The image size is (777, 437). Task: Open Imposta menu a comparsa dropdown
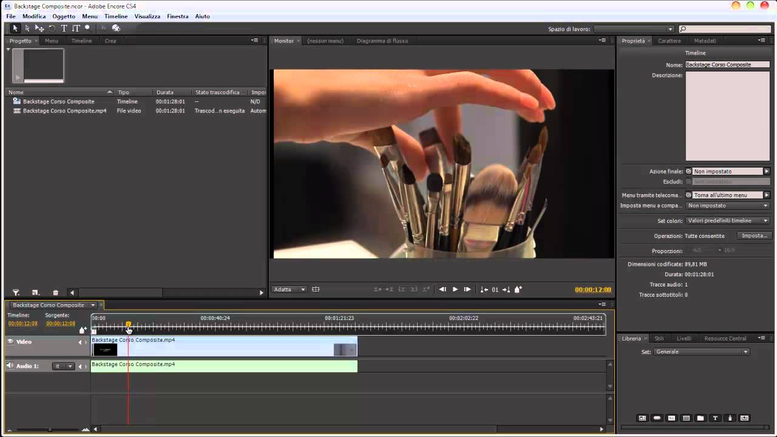click(x=728, y=206)
